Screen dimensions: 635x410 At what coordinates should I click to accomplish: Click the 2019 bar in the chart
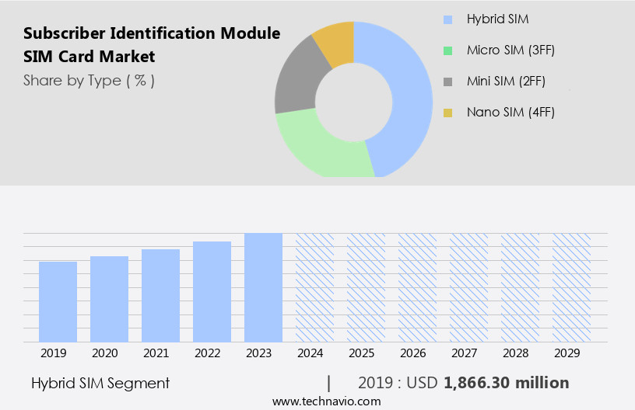(x=58, y=301)
